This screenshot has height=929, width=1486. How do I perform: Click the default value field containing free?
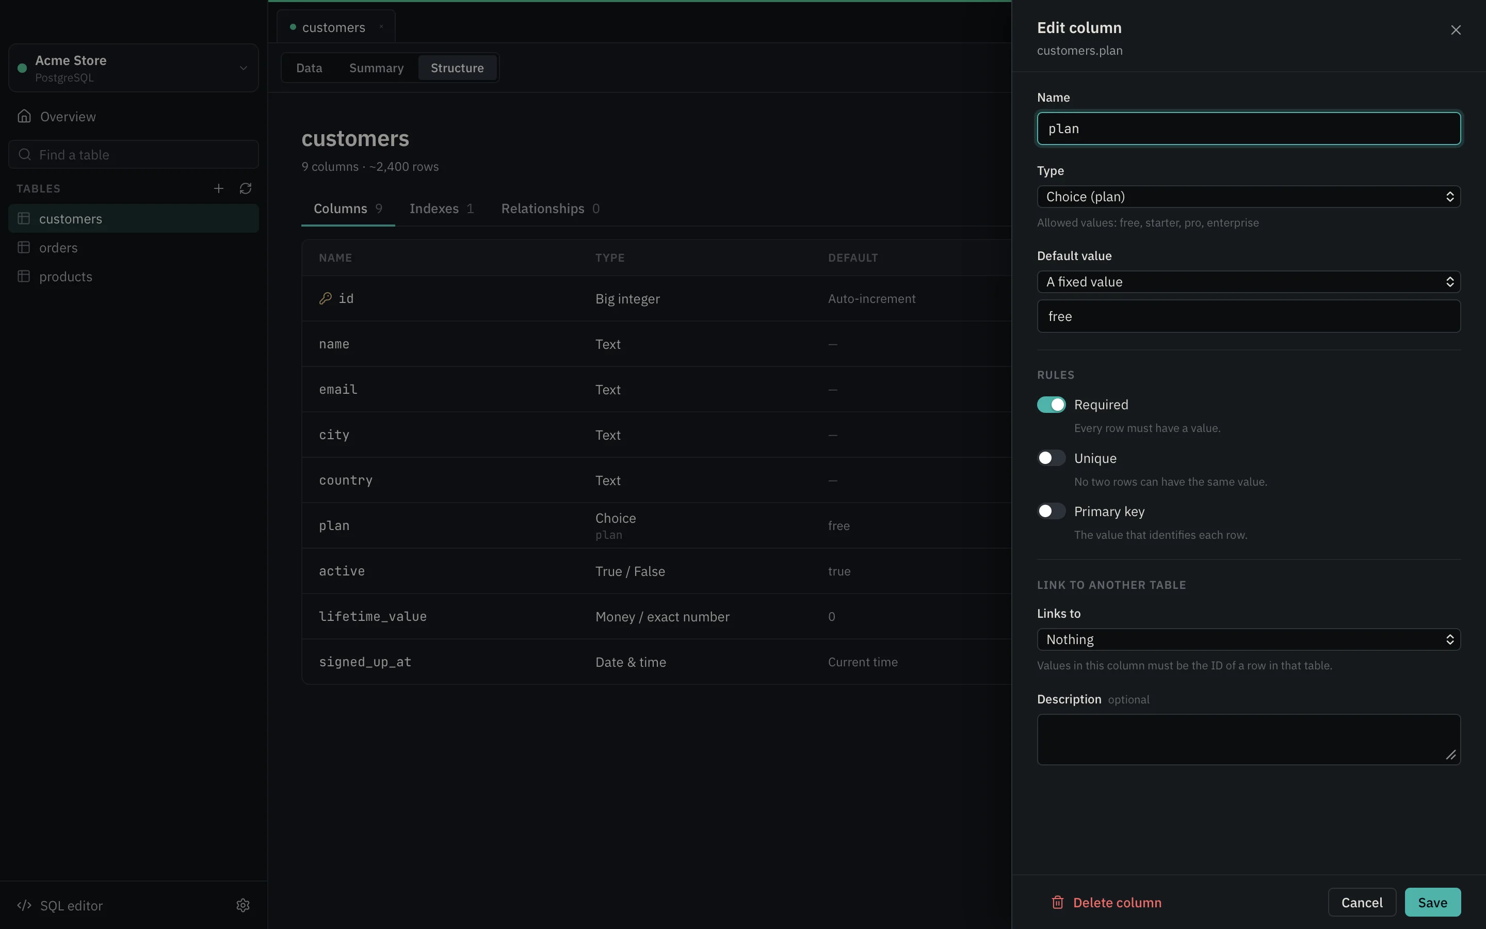coord(1248,316)
